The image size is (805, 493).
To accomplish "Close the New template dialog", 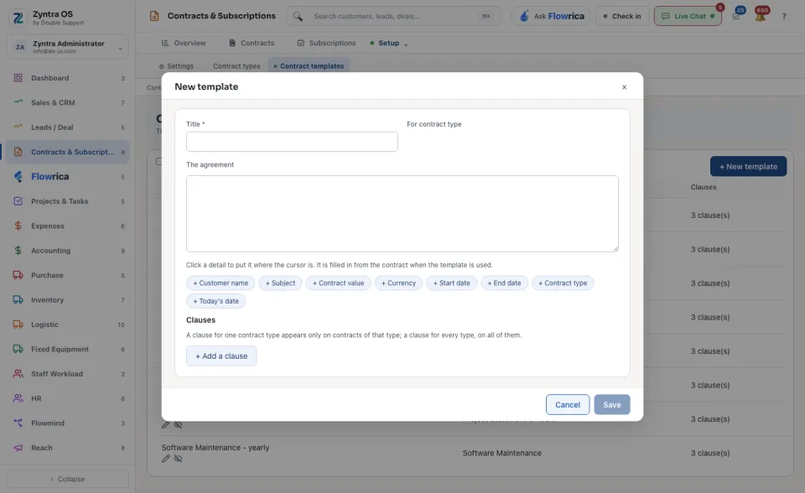I will click(x=624, y=87).
